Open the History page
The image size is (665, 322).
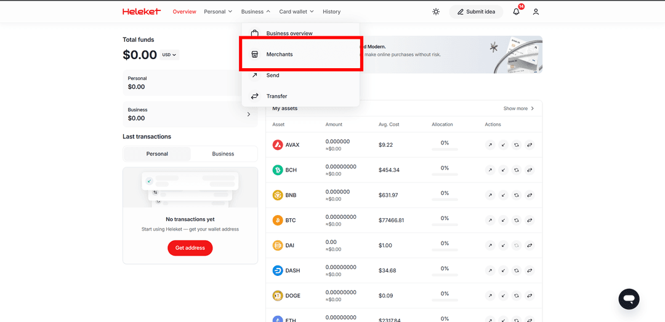332,12
